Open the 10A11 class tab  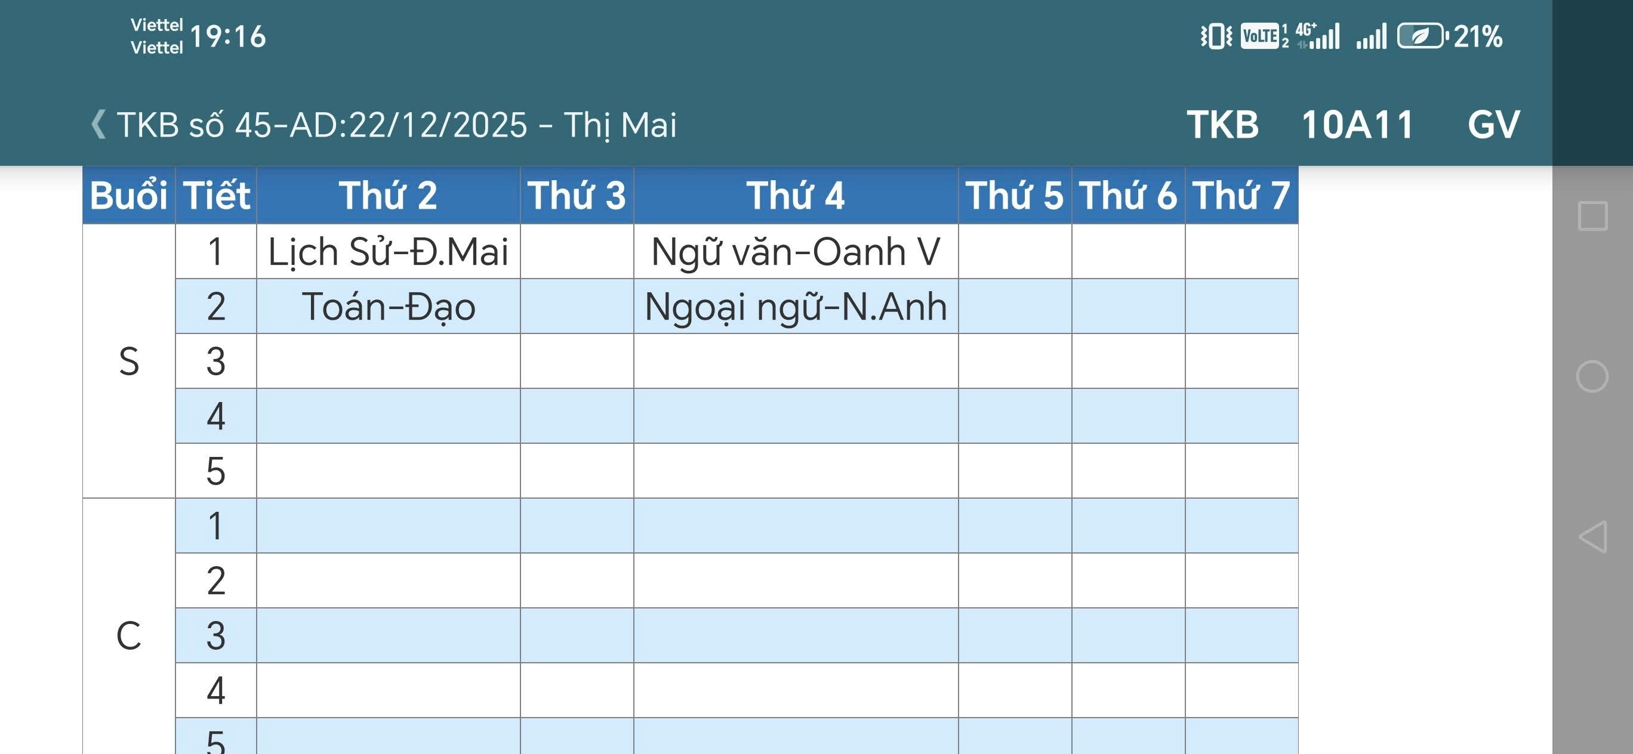tap(1357, 124)
